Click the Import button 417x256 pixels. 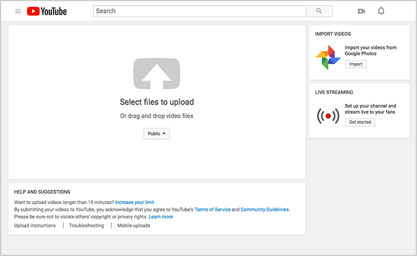point(356,64)
